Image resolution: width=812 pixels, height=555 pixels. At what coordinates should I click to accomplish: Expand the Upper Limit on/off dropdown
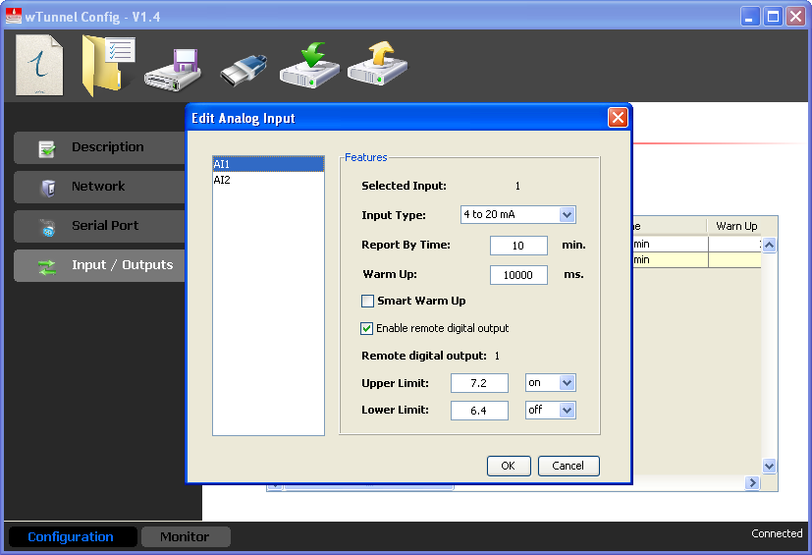point(567,383)
